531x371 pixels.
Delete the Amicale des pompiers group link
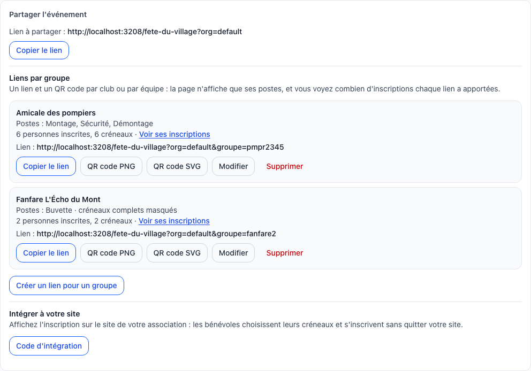284,166
